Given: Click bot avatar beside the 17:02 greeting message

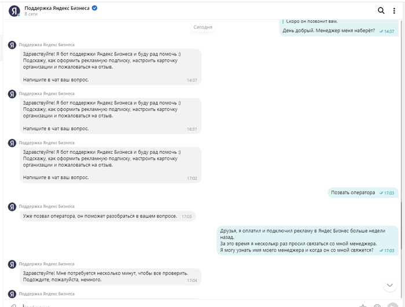Looking at the screenshot, I should [12, 142].
